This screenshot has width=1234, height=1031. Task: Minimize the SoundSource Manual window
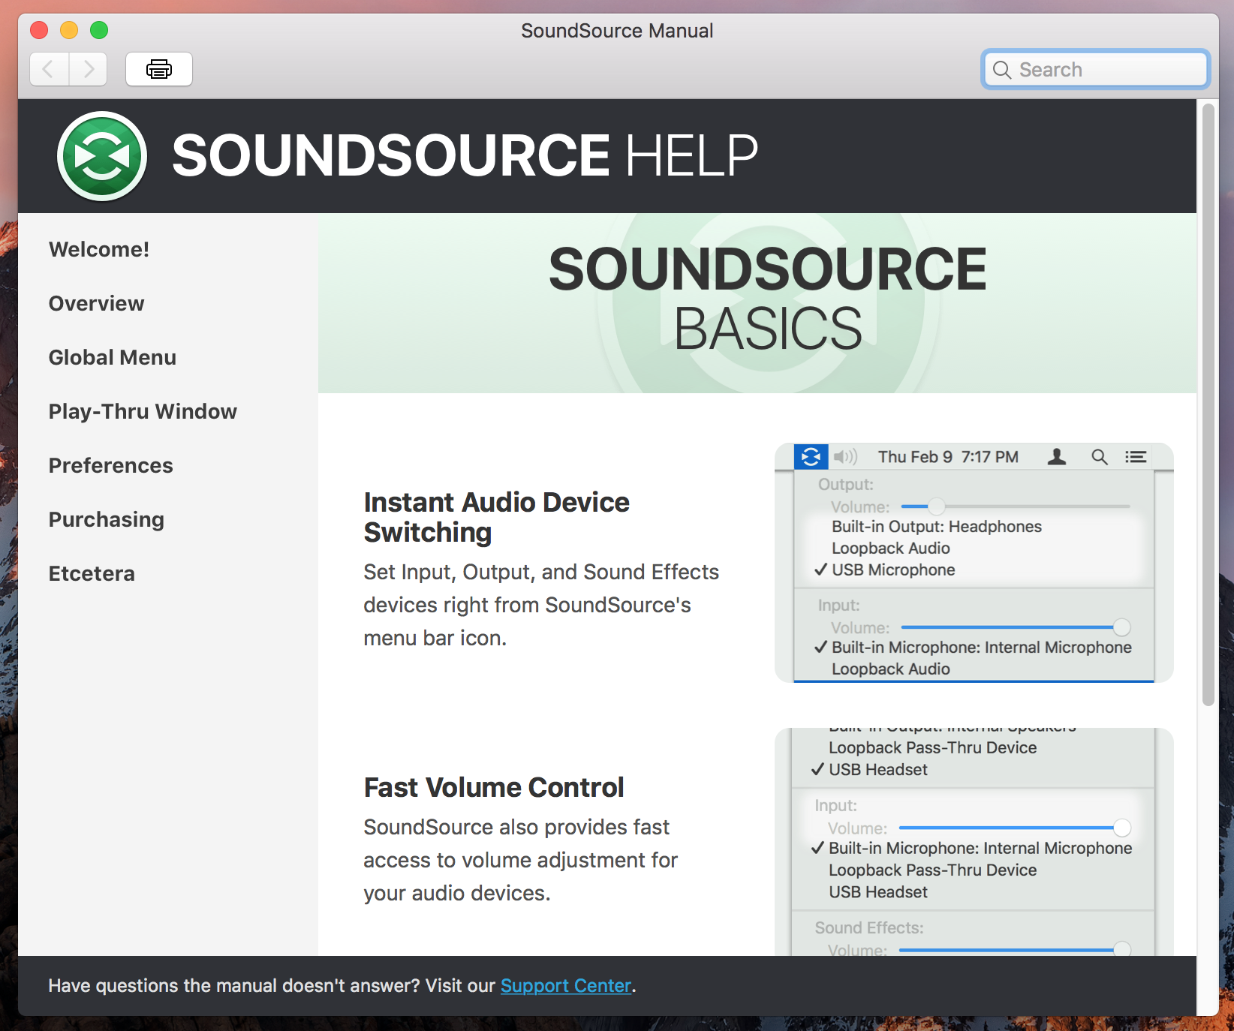tap(69, 30)
